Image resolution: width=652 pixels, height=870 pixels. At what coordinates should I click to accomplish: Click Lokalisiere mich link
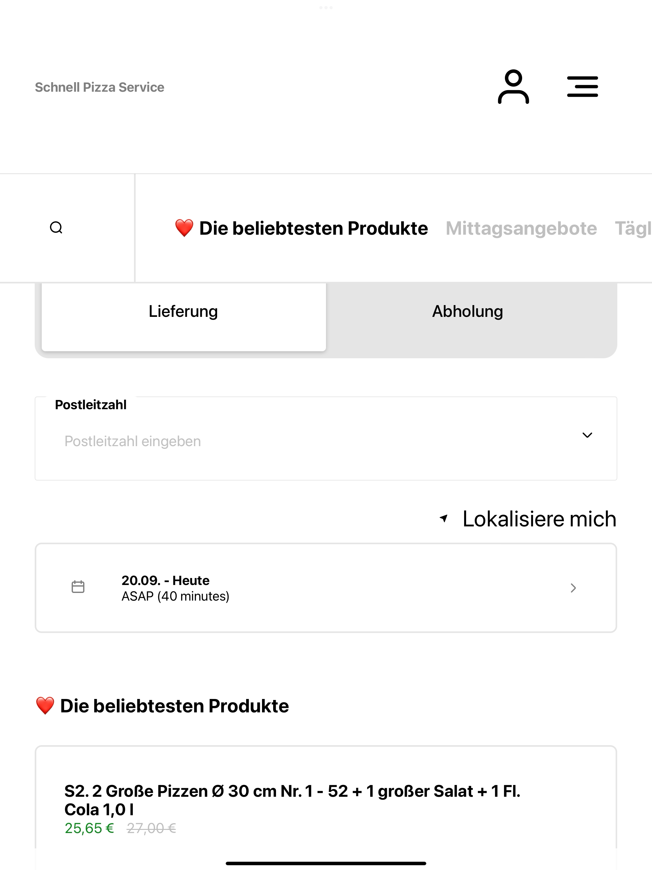539,519
